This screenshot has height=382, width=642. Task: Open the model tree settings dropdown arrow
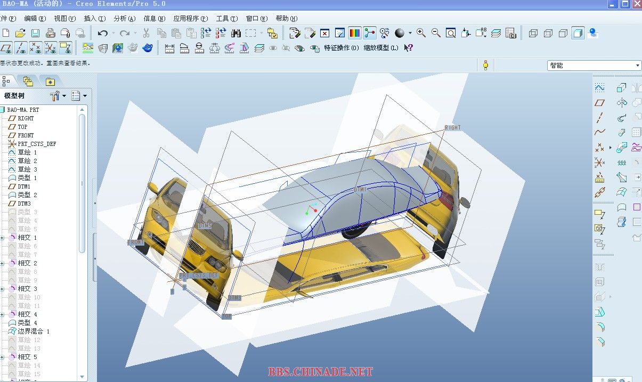click(64, 96)
